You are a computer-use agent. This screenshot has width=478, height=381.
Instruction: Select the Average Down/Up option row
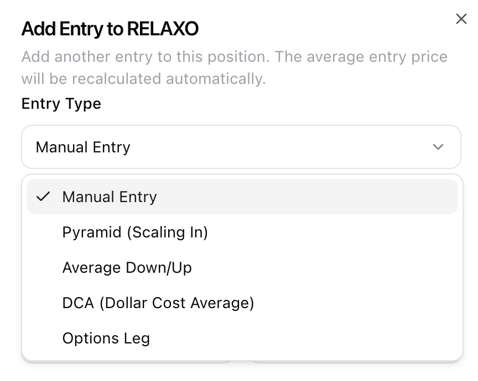[x=242, y=267]
